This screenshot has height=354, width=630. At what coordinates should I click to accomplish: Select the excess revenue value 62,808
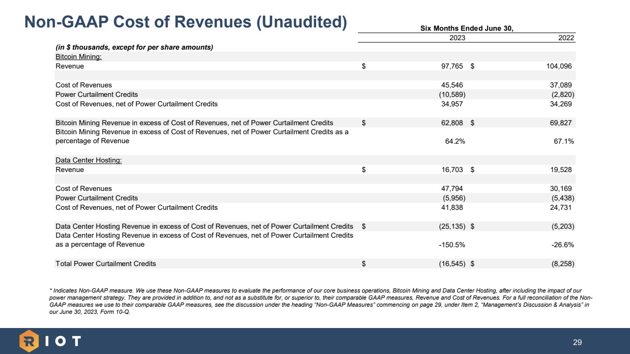pyautogui.click(x=452, y=123)
